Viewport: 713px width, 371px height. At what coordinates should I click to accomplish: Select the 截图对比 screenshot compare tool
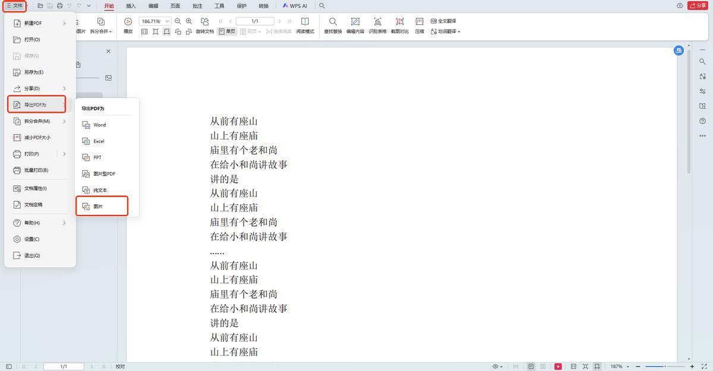pyautogui.click(x=399, y=22)
